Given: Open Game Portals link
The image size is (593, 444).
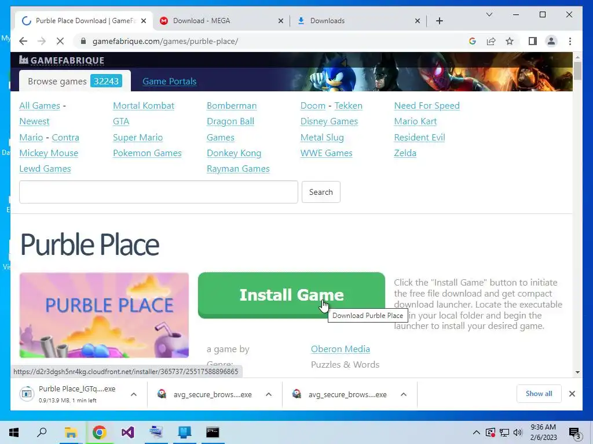Looking at the screenshot, I should (170, 81).
